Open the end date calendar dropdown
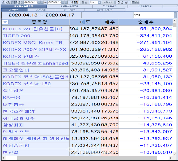Image resolution: width=178 pixels, height=161 pixels. [66, 2]
